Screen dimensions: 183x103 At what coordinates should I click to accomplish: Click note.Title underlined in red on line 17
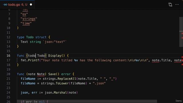tap(161, 60)
